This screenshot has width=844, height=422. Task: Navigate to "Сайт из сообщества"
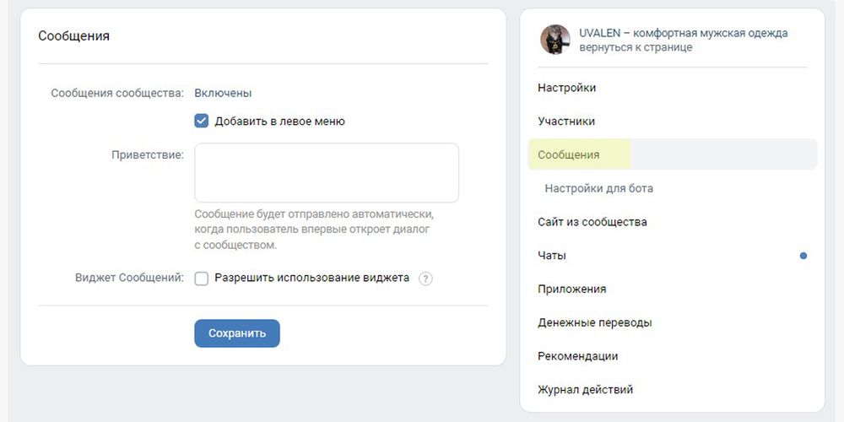[592, 222]
